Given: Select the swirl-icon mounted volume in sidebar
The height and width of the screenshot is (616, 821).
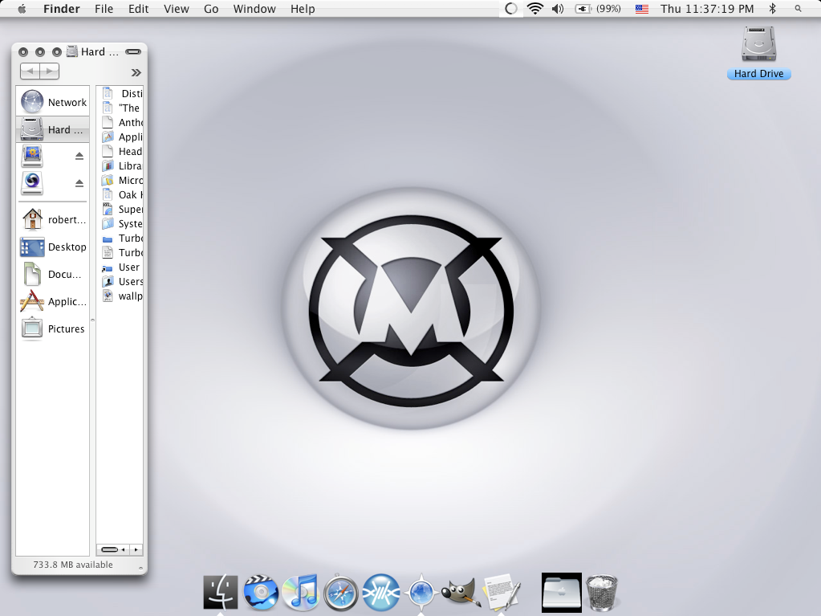Looking at the screenshot, I should (x=32, y=183).
